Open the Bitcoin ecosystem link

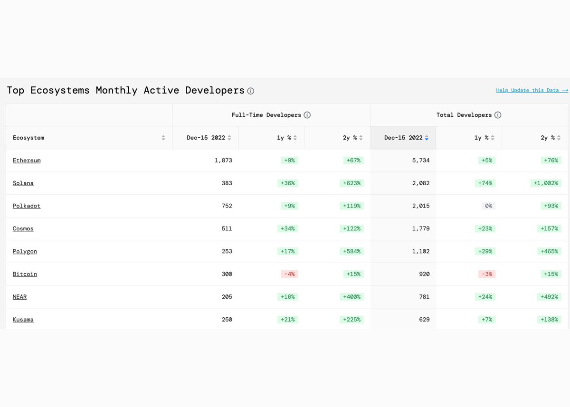click(x=25, y=274)
